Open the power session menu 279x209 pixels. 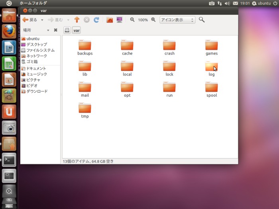pos(275,3)
